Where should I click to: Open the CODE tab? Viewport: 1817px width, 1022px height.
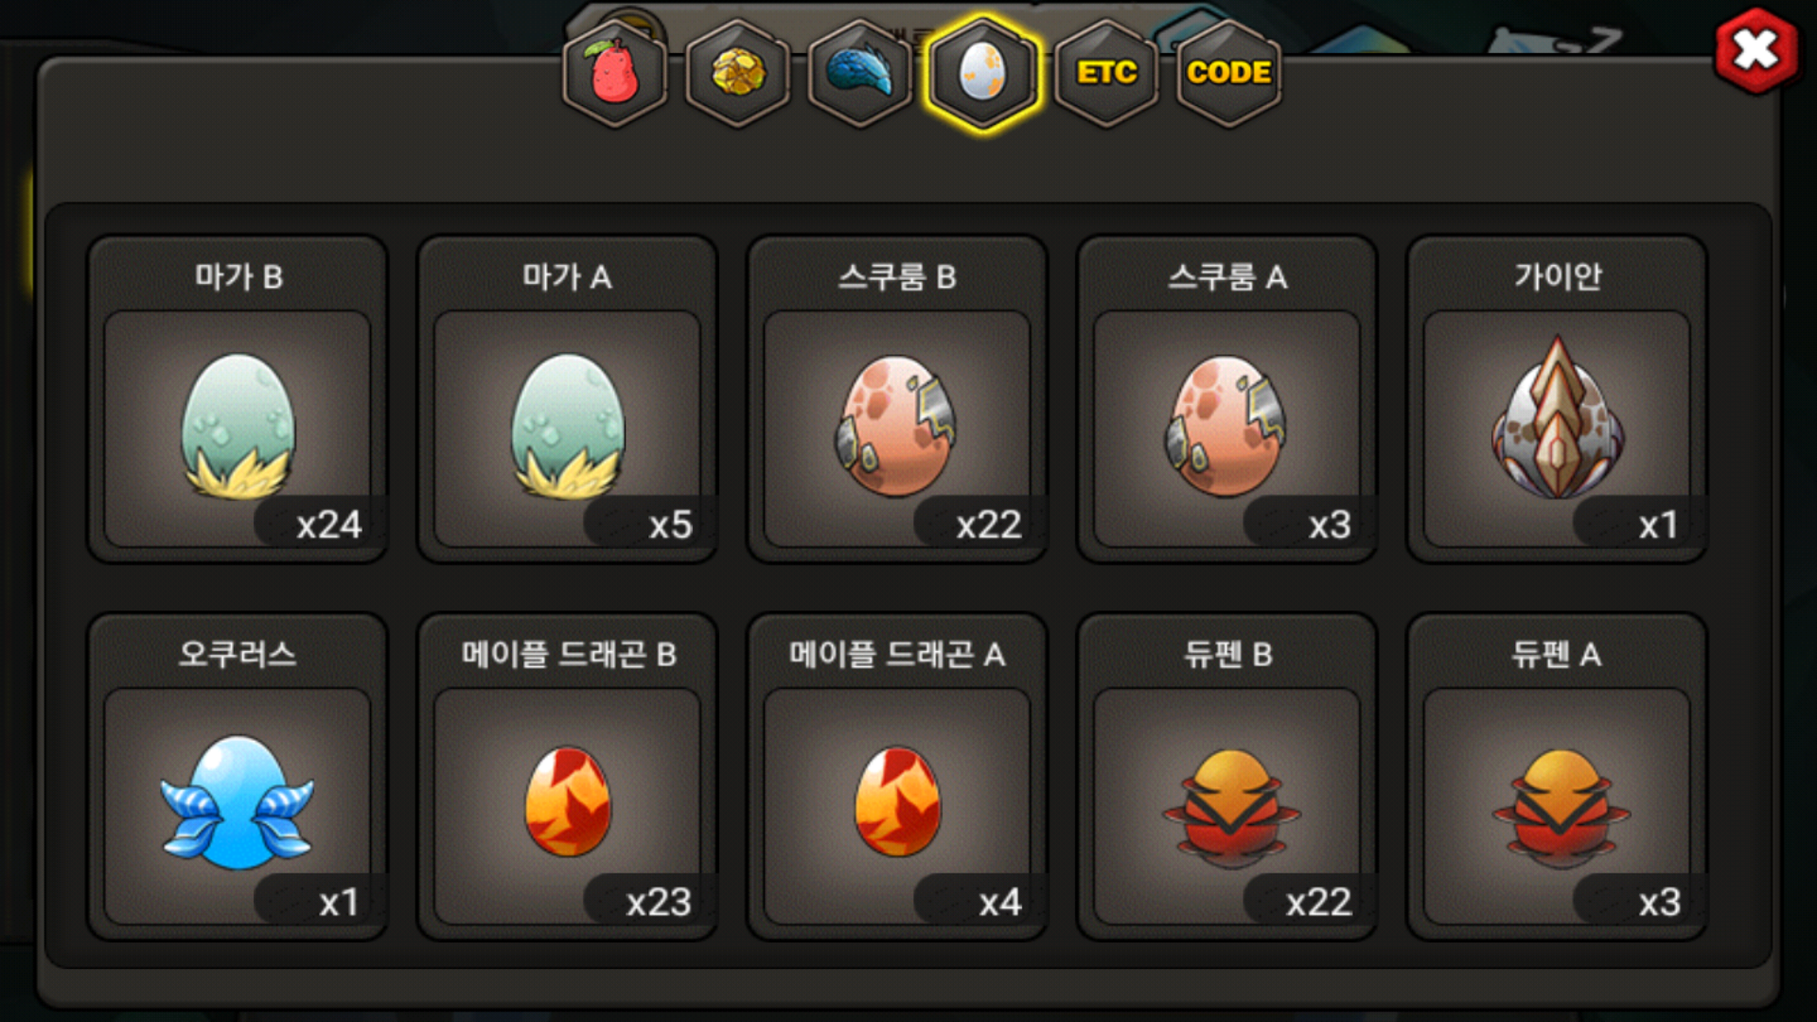[1228, 73]
